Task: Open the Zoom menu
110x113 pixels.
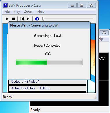Action: (x=29, y=12)
